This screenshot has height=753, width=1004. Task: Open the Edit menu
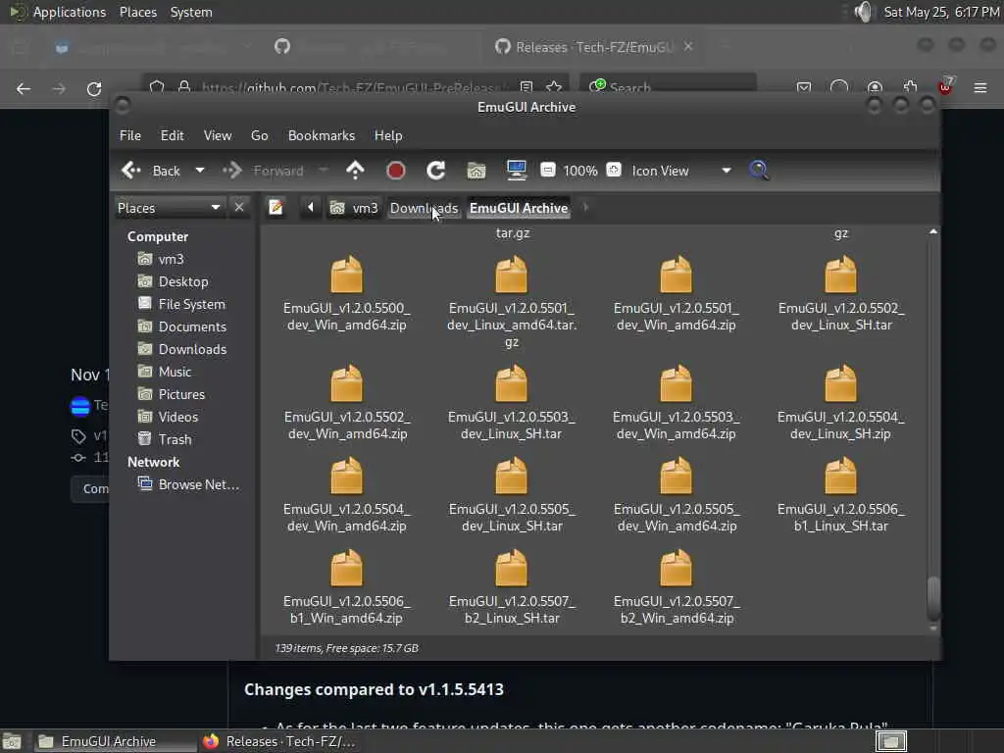(173, 135)
